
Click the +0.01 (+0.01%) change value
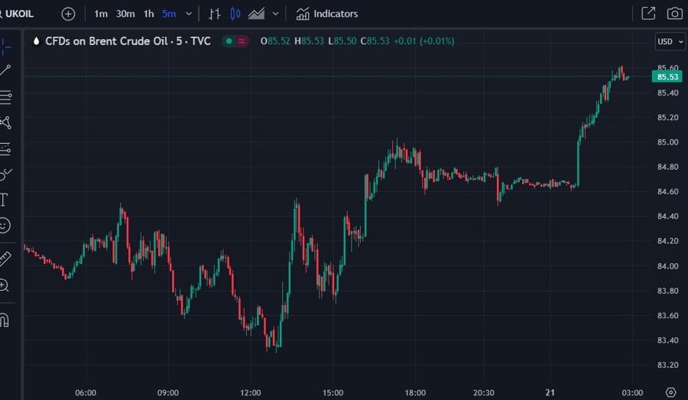[424, 41]
